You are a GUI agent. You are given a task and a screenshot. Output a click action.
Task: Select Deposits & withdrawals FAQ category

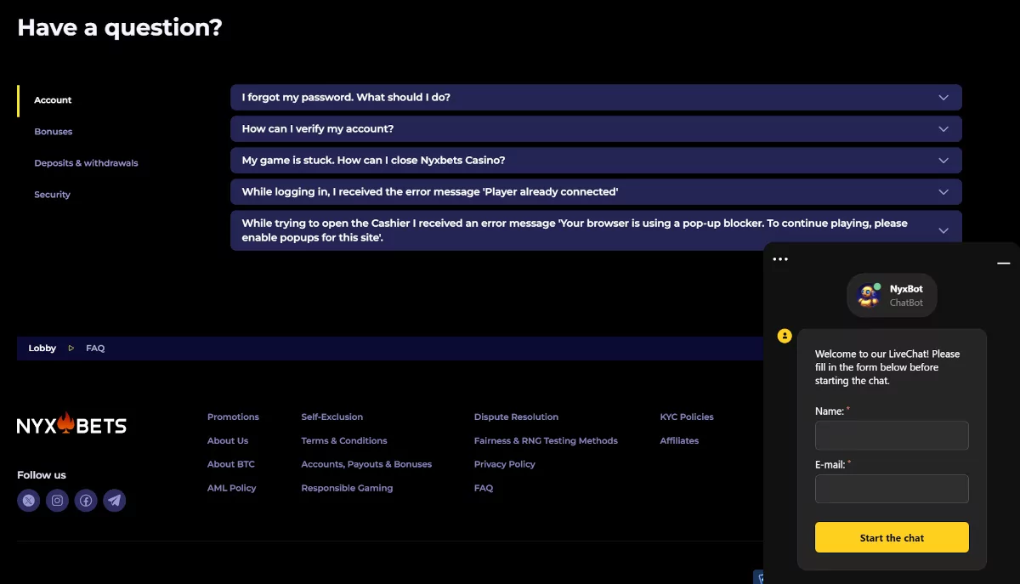[86, 163]
